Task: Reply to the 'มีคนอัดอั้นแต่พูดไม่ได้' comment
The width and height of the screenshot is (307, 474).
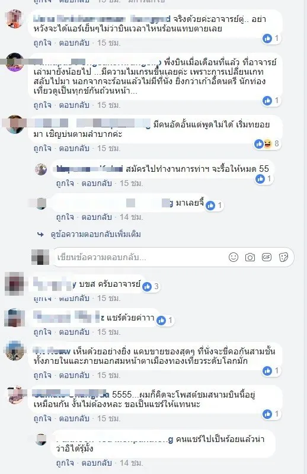Action: [74, 148]
